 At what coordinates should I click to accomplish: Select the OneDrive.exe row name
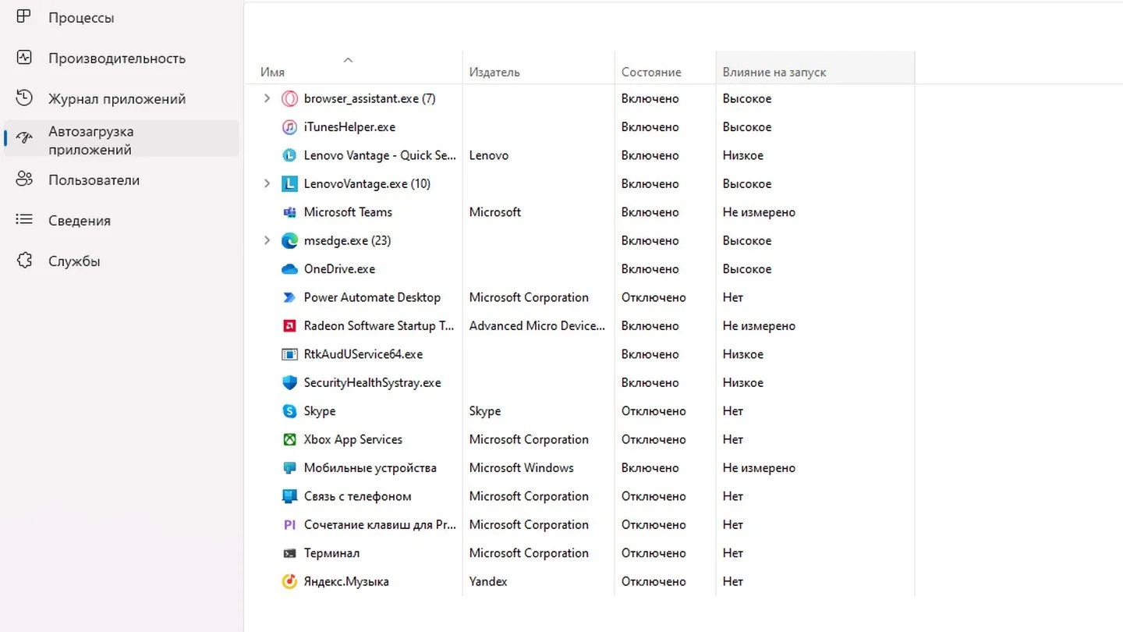(339, 269)
